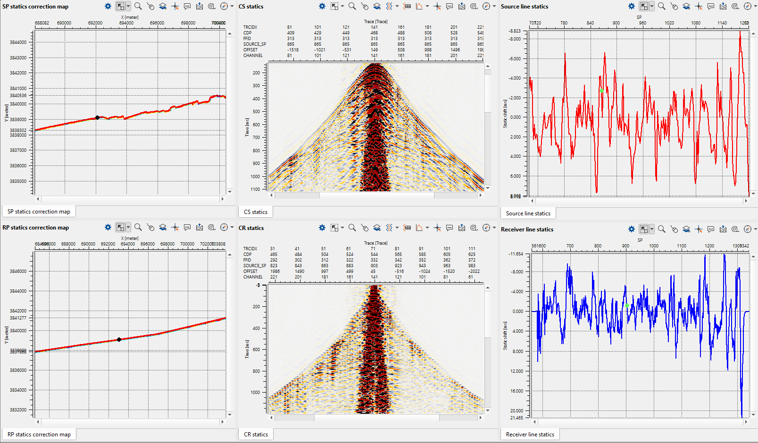The width and height of the screenshot is (758, 443).
Task: Expand compass navigation dropdown in CS statics
Action: click(x=494, y=6)
